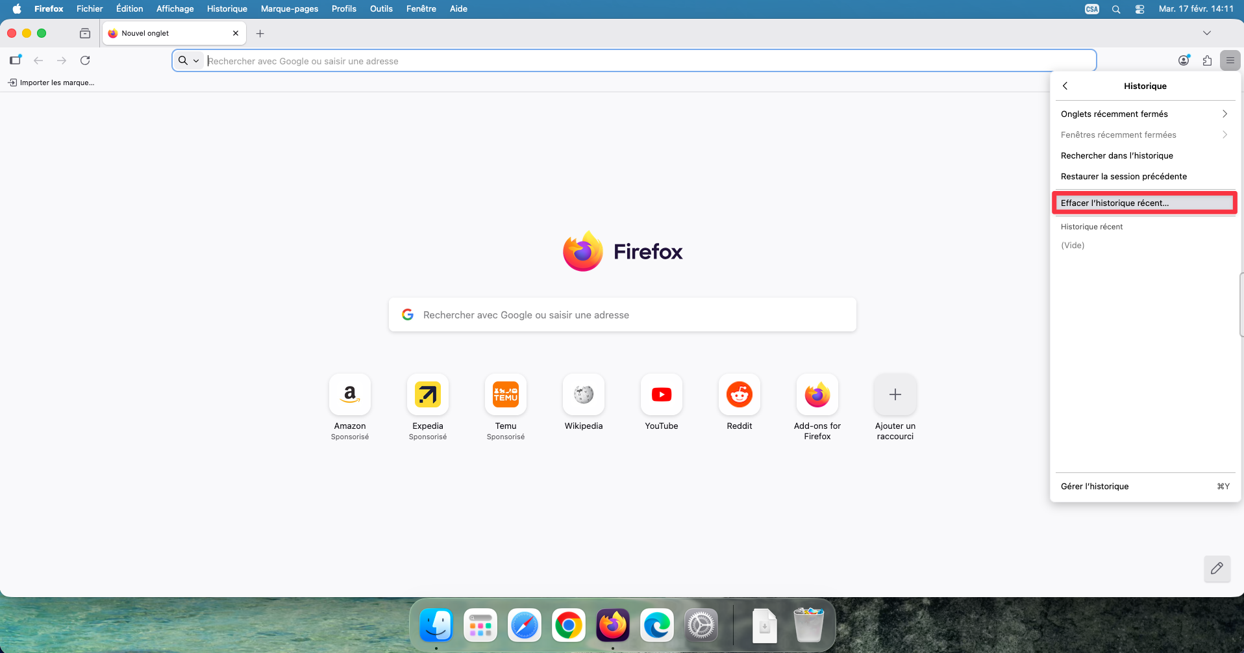Open the Firefox View tab icon
This screenshot has width=1244, height=653.
tap(85, 33)
